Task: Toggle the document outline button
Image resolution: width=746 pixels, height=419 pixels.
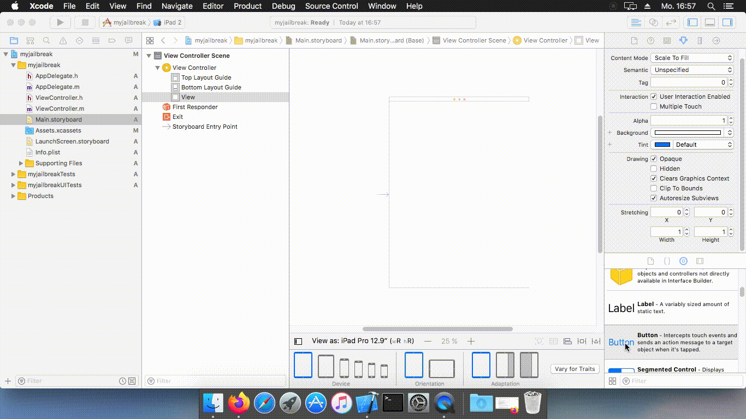Action: coord(298,341)
